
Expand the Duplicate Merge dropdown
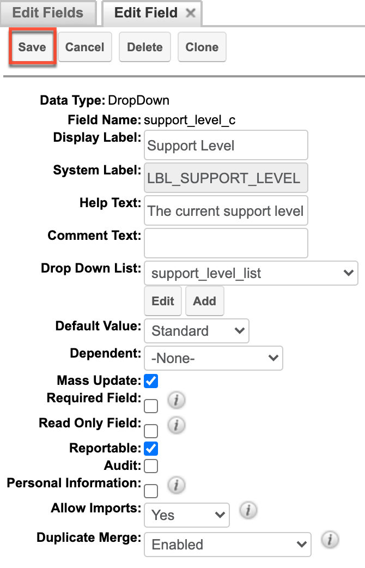point(228,545)
